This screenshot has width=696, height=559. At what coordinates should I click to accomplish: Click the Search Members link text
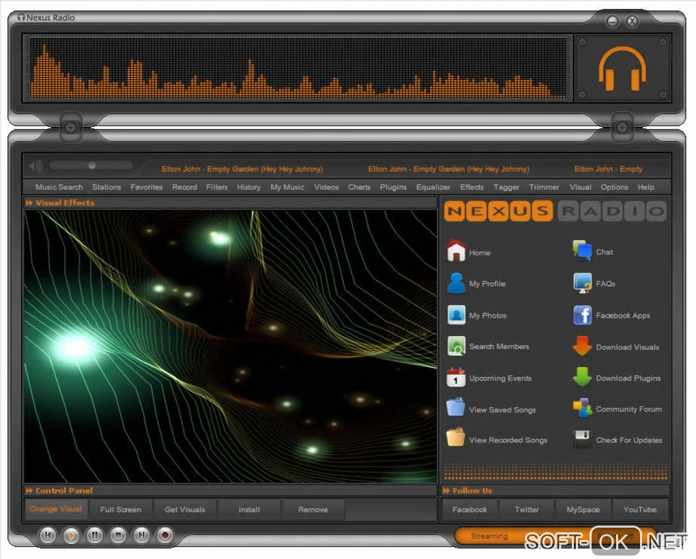[499, 346]
